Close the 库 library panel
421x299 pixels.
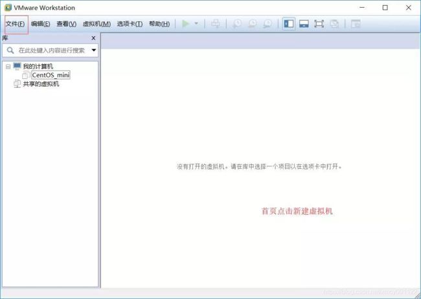point(93,38)
